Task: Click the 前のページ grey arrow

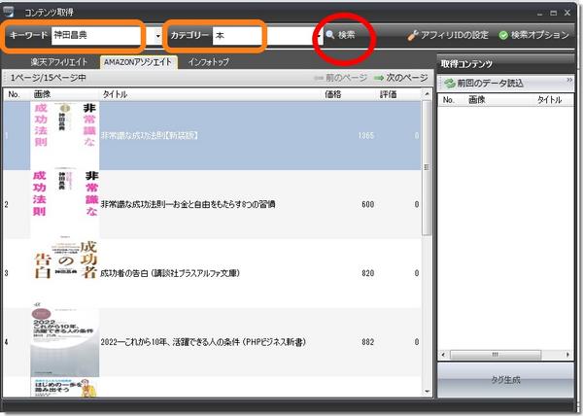Action: (x=318, y=77)
